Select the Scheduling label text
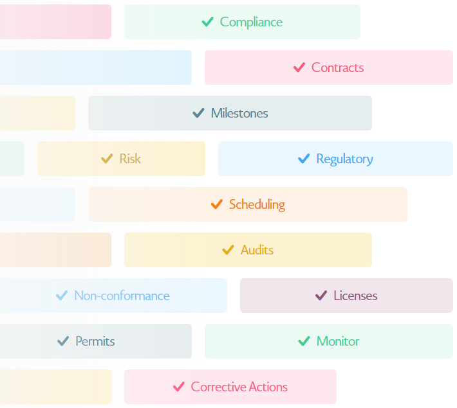 pyautogui.click(x=257, y=204)
